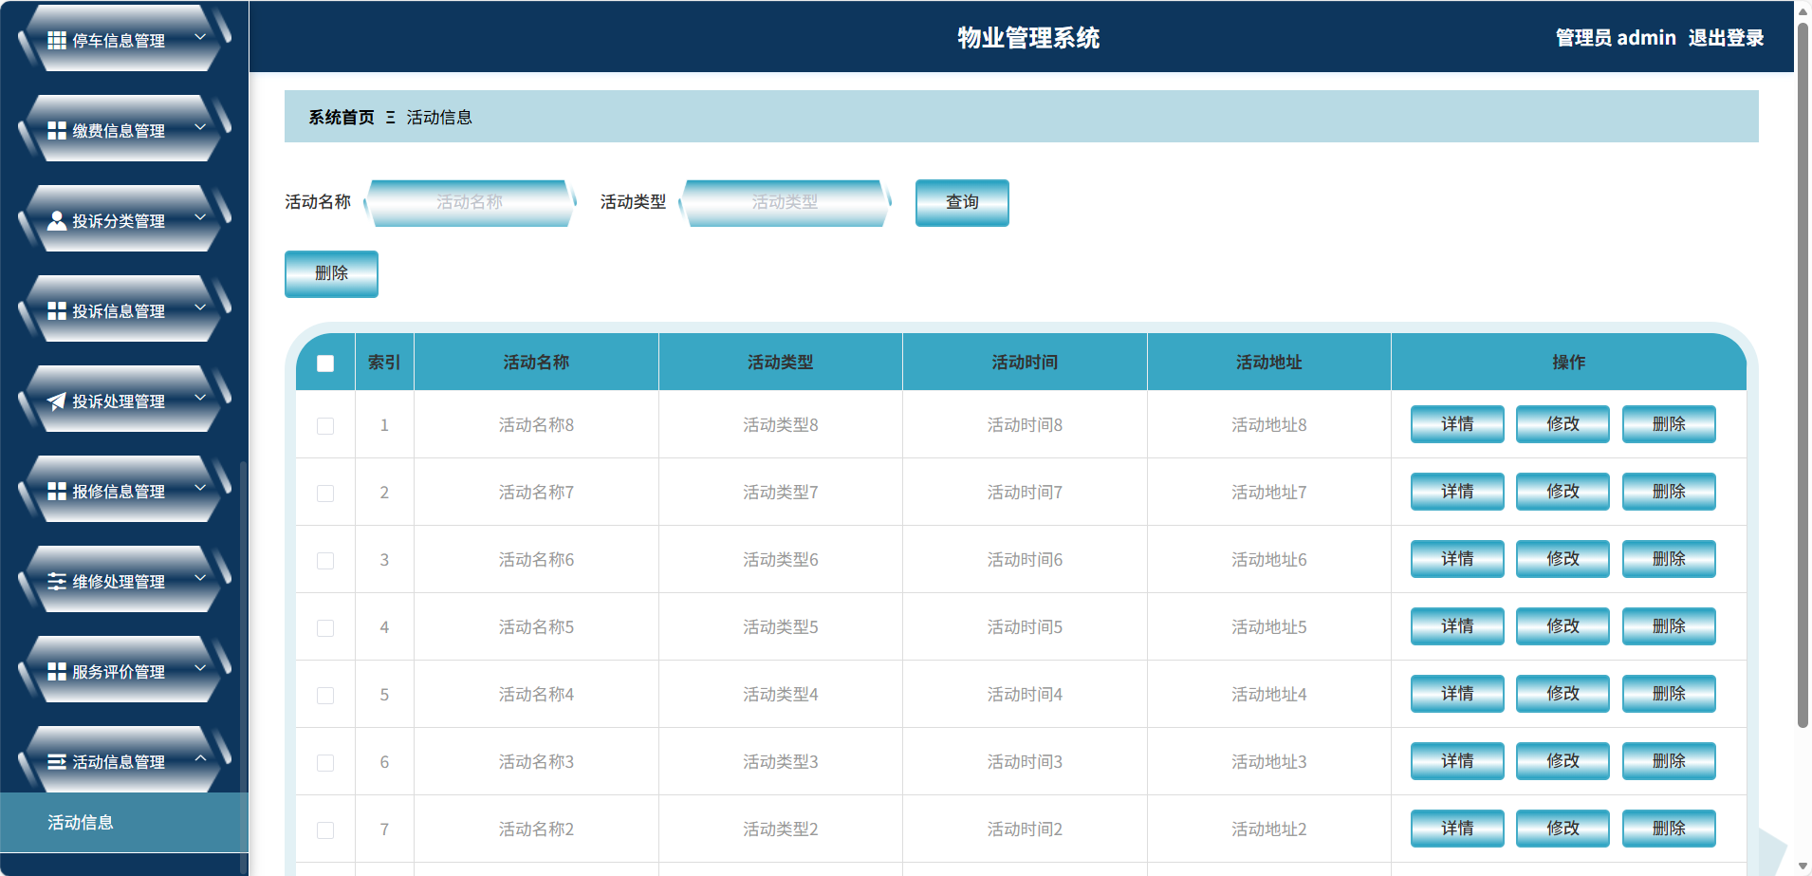The image size is (1812, 876).
Task: Click the 查询 search button
Action: (x=962, y=202)
